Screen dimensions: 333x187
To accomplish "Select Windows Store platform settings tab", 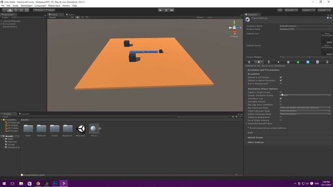I will [x=308, y=62].
